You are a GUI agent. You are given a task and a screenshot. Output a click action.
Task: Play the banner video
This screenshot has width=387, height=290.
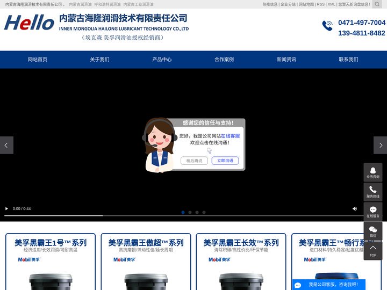click(6, 208)
